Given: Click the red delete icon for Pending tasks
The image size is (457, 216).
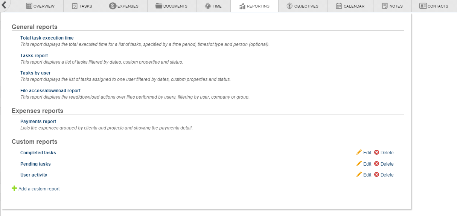Looking at the screenshot, I should click(376, 164).
